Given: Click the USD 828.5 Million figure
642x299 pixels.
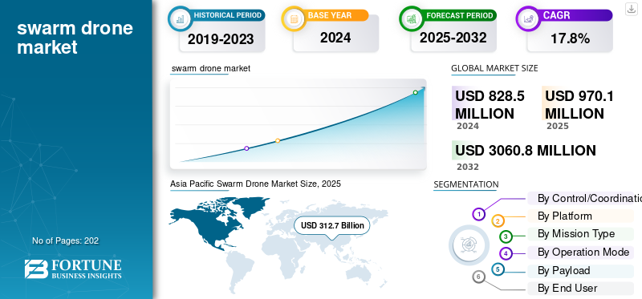Looking at the screenshot, I should (490, 104).
